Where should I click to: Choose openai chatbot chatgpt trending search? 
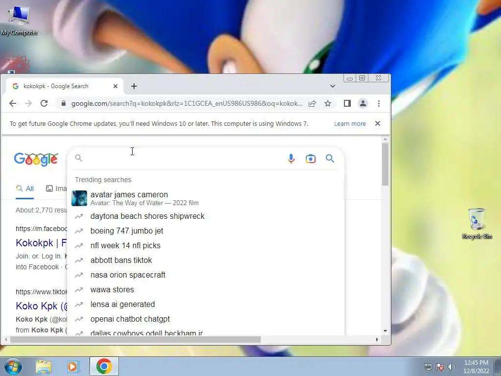(206, 319)
